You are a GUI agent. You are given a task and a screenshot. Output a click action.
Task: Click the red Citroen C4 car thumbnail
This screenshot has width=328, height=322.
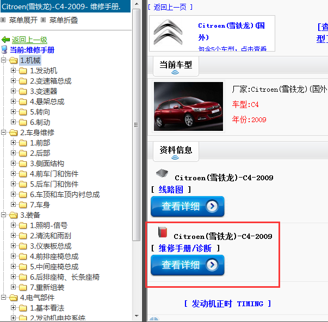click(188, 106)
